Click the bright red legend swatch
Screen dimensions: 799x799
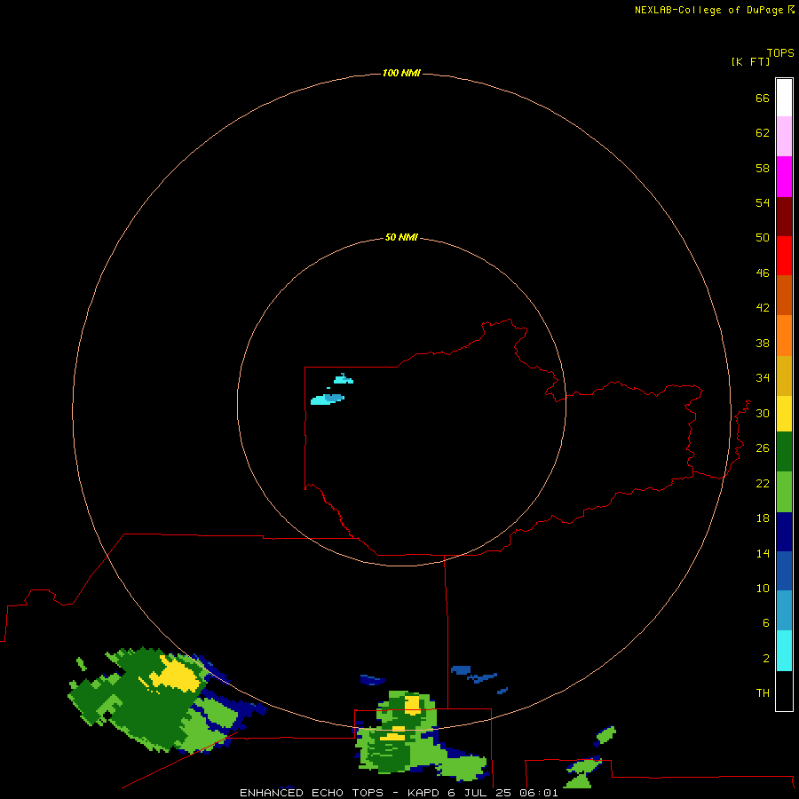tap(784, 256)
